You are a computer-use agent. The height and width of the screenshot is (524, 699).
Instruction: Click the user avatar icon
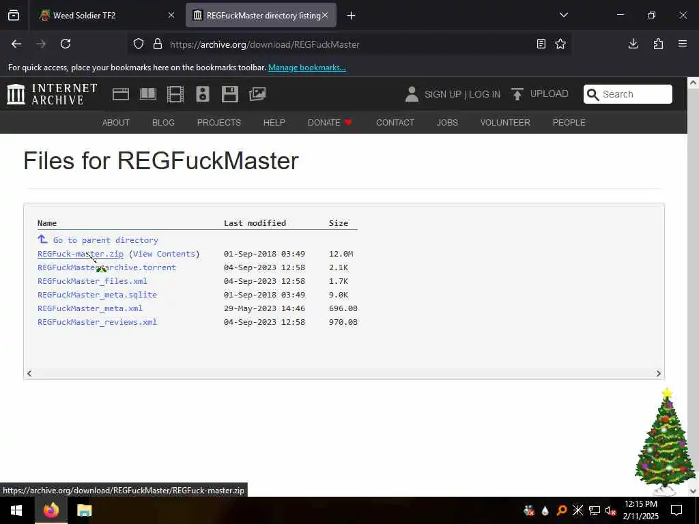click(x=412, y=94)
